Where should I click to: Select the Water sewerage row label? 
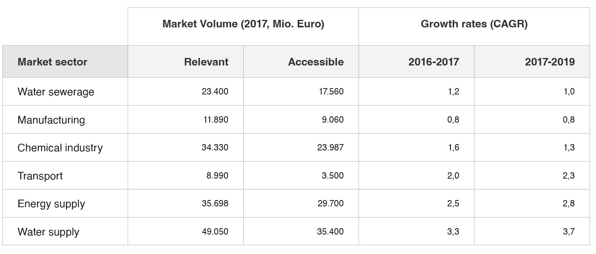[56, 92]
